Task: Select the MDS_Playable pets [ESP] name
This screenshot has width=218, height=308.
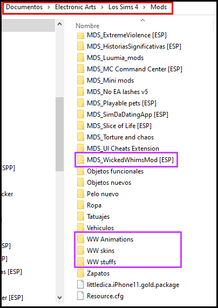Action: [x=121, y=103]
